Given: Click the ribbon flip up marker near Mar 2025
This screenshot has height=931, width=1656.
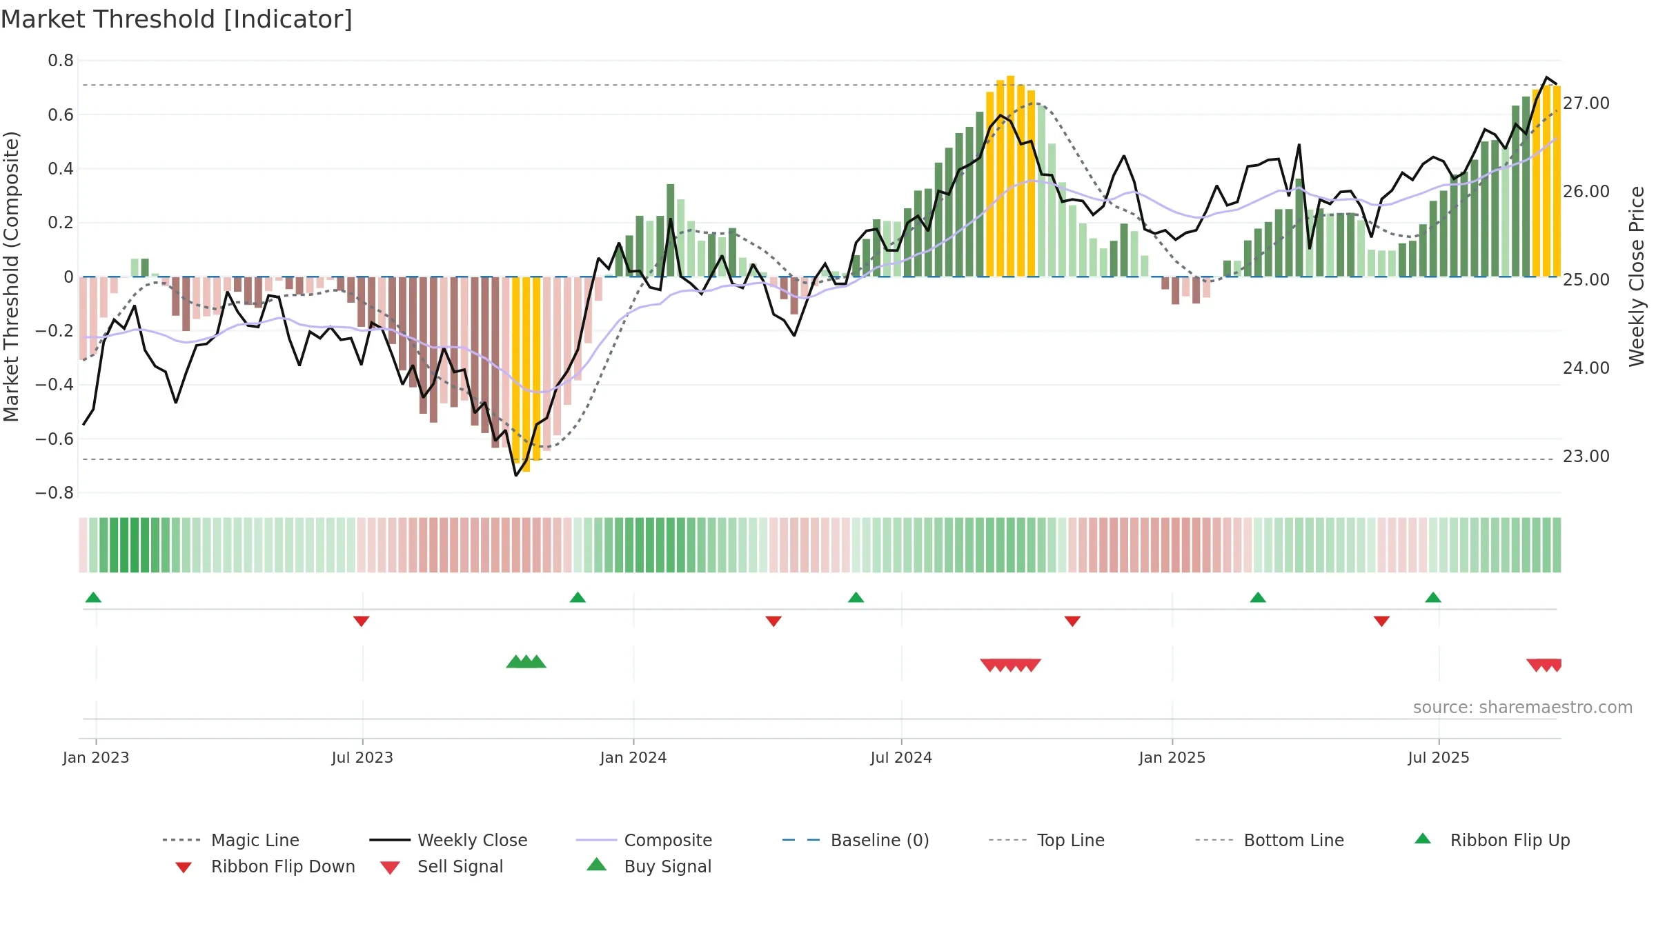Looking at the screenshot, I should (1258, 597).
